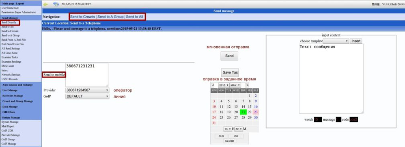Click the calendar CLS button

(x=221, y=136)
